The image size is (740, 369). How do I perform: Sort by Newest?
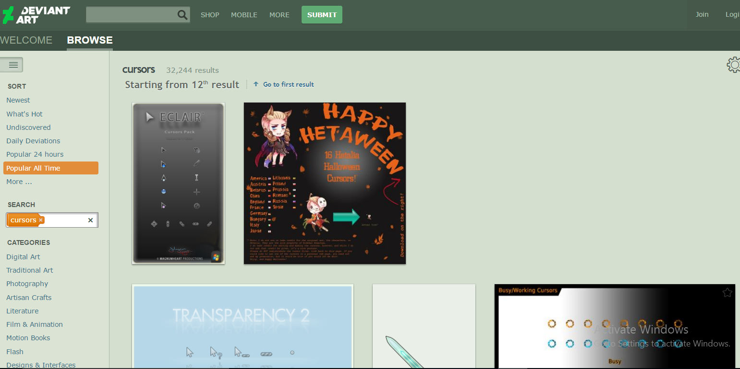click(x=18, y=100)
